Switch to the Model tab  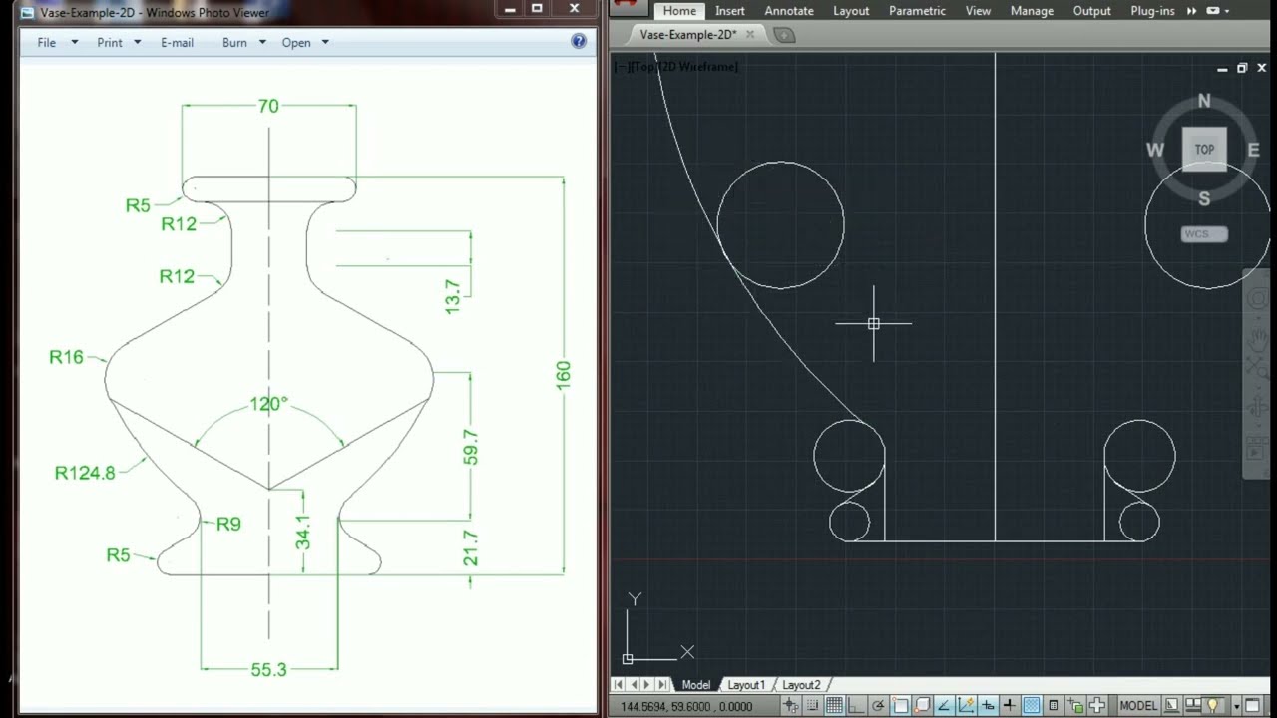(695, 685)
